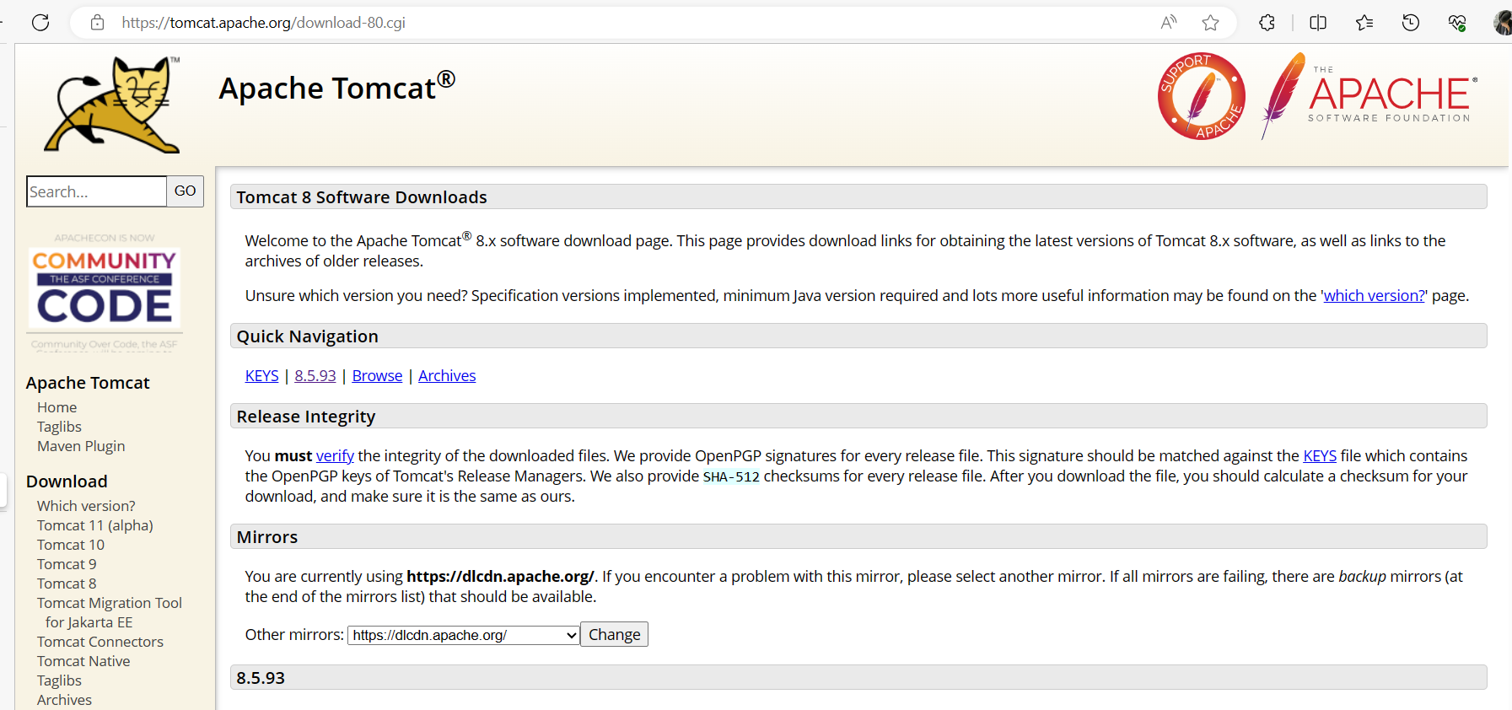Click the Read aloud icon
Image resolution: width=1512 pixels, height=710 pixels.
click(x=1169, y=23)
